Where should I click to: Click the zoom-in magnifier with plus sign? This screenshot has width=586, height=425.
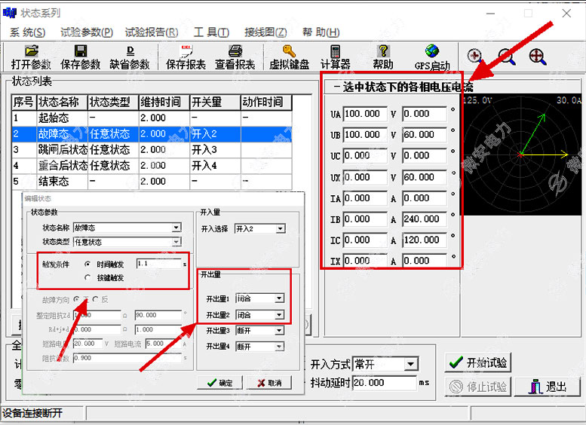(537, 56)
